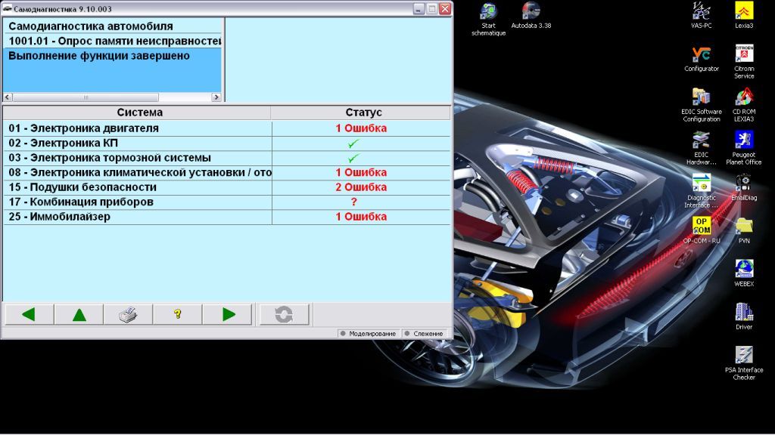Click the grey refresh arrows button
This screenshot has height=435, width=775.
pyautogui.click(x=285, y=314)
